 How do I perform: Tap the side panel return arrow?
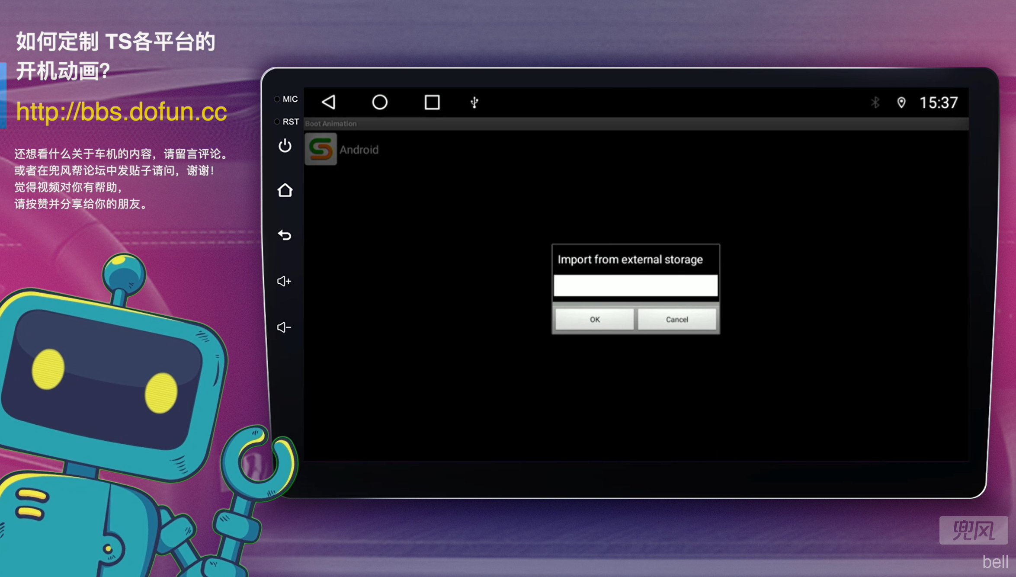(x=285, y=235)
